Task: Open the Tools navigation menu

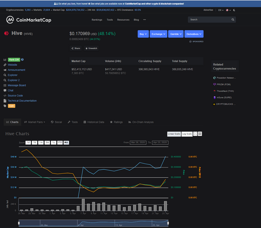Action: point(110,20)
